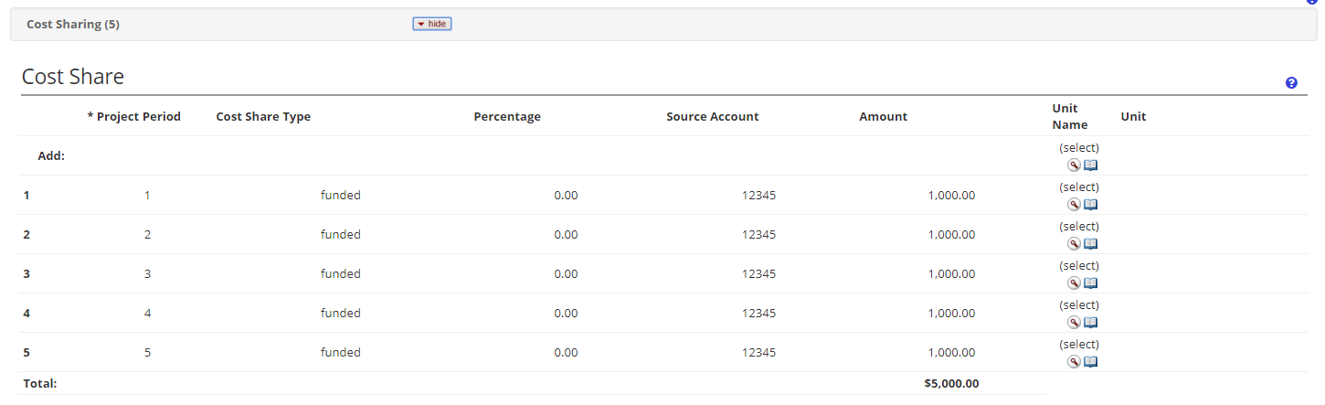This screenshot has width=1325, height=405.
Task: Select the amount 1,000.00 in row 2
Action: pos(951,234)
